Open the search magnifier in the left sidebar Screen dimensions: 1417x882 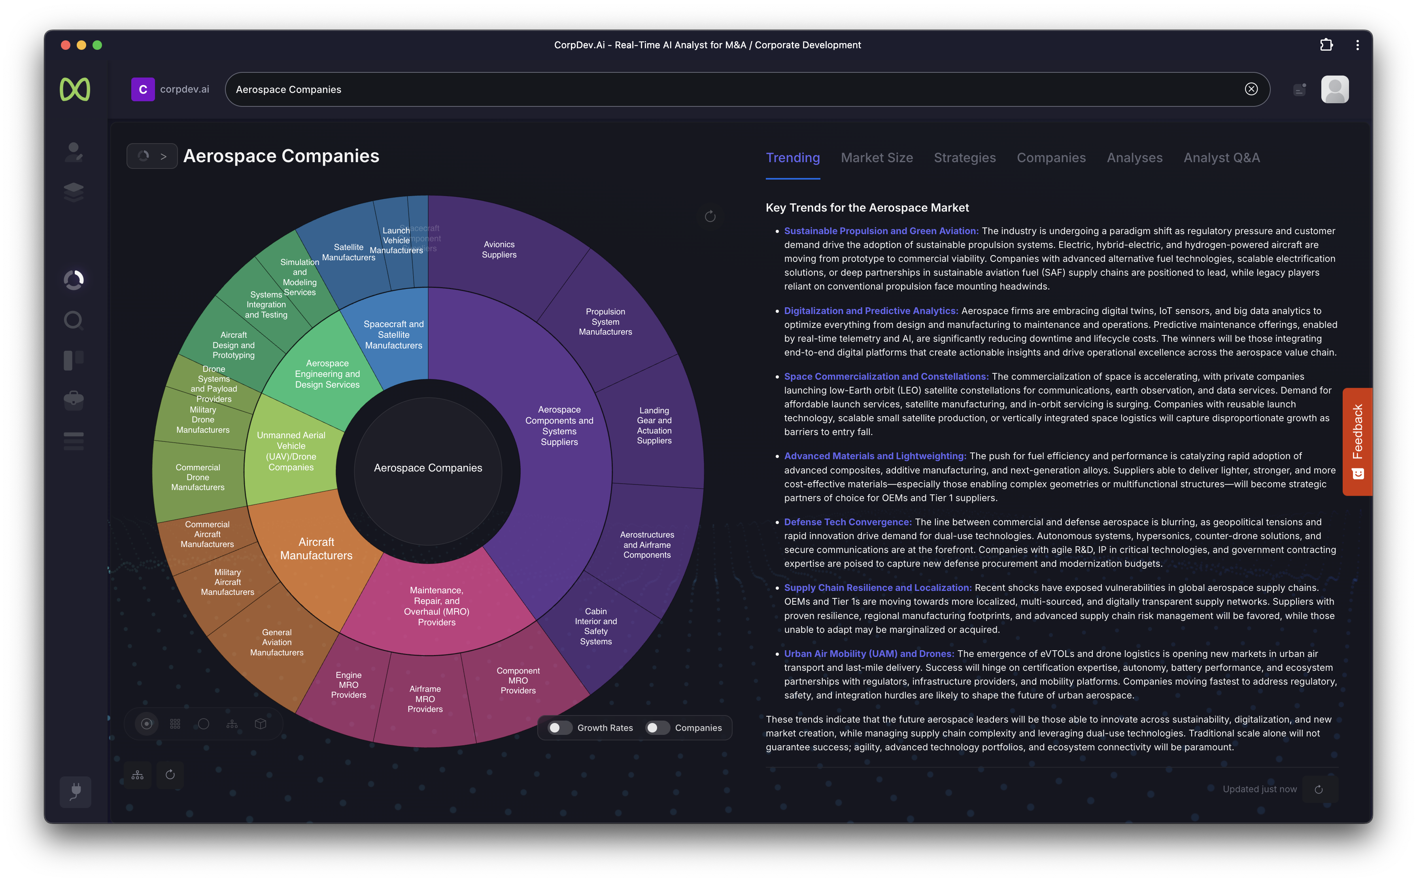(74, 320)
